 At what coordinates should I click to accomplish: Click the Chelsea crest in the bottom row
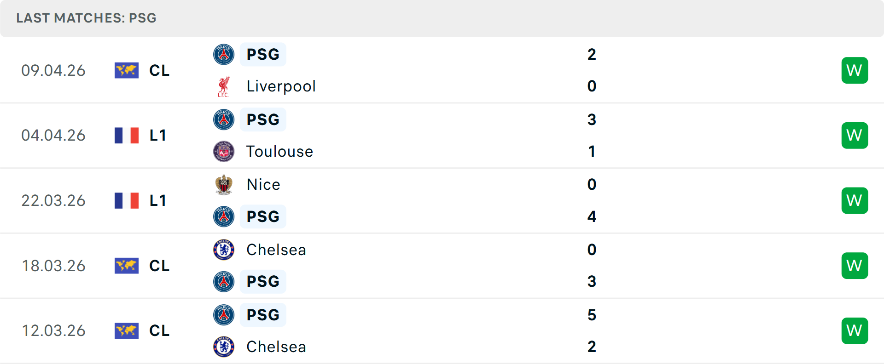224,347
